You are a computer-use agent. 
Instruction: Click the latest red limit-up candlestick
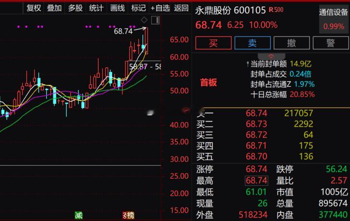(x=146, y=40)
